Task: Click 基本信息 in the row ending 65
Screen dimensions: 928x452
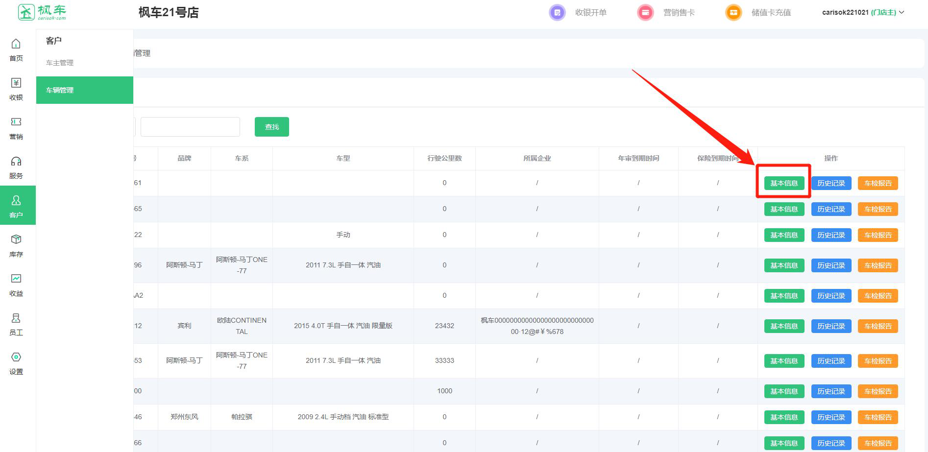Action: [x=784, y=209]
